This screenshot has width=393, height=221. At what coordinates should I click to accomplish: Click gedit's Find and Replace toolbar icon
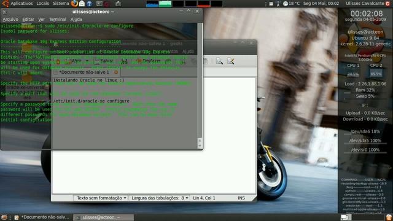coord(231,61)
